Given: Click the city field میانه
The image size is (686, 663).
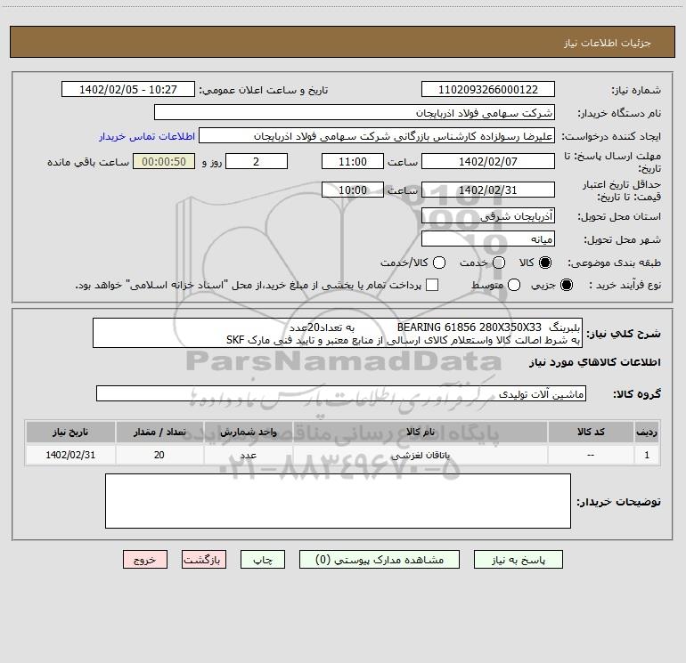Looking at the screenshot, I should [x=488, y=239].
